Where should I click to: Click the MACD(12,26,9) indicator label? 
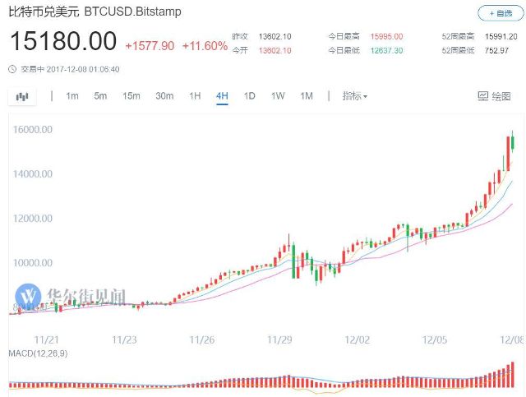pyautogui.click(x=38, y=353)
